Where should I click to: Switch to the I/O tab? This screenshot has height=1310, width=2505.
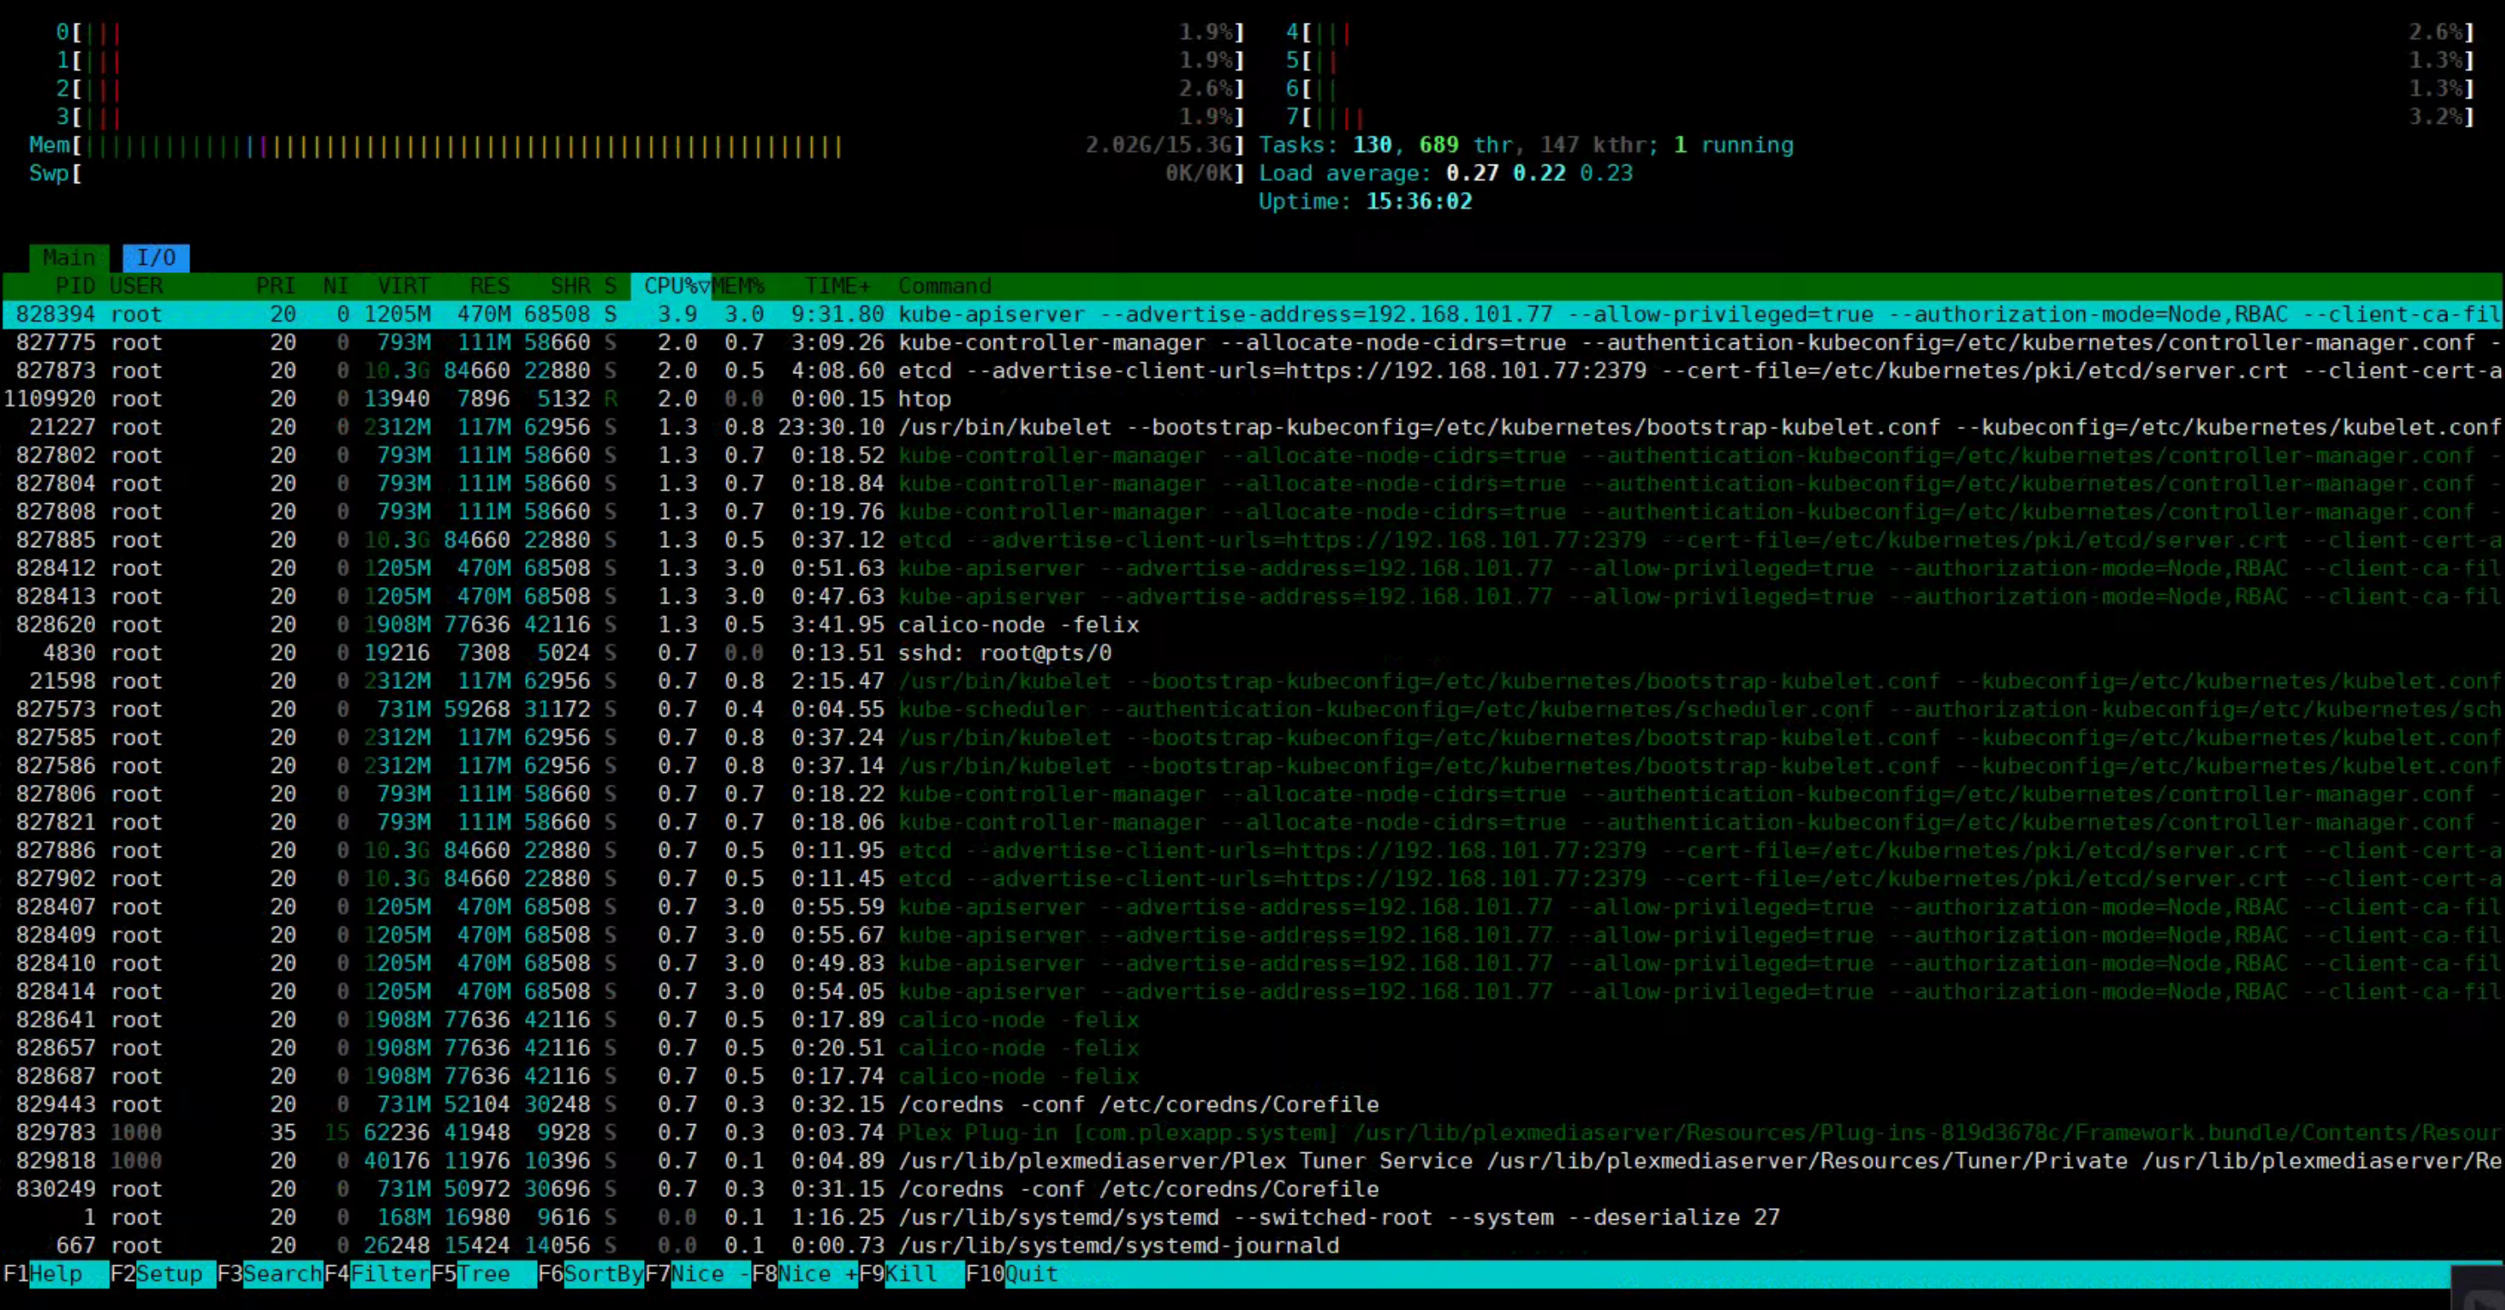155,258
